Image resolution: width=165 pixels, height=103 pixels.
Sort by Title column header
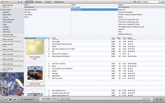click(81, 38)
